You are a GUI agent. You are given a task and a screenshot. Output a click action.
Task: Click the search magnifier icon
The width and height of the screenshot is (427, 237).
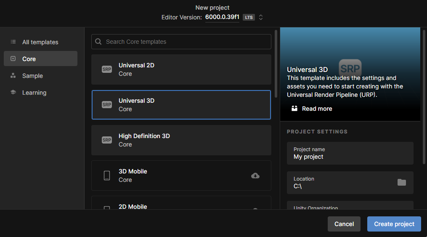[98, 41]
